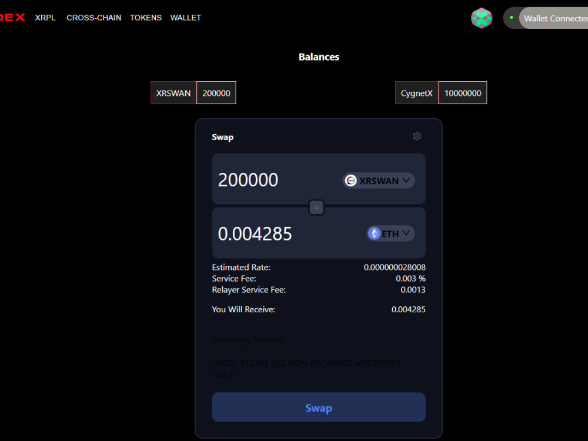Click the Swap panel title
The height and width of the screenshot is (441, 588).
tap(222, 137)
